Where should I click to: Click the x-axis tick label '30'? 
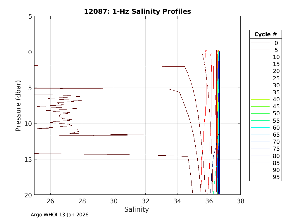click(x=114, y=201)
